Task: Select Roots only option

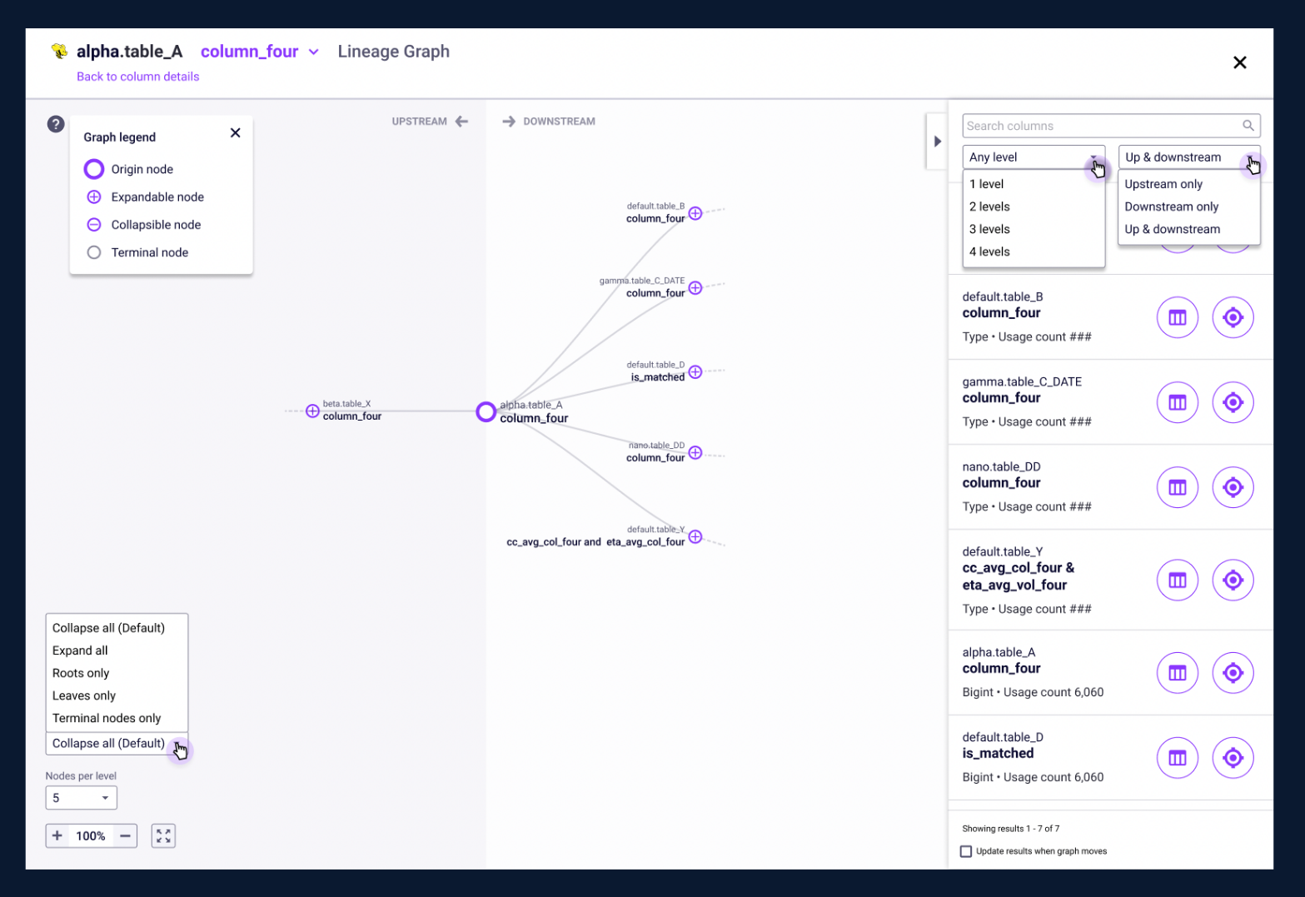Action: tap(117, 673)
